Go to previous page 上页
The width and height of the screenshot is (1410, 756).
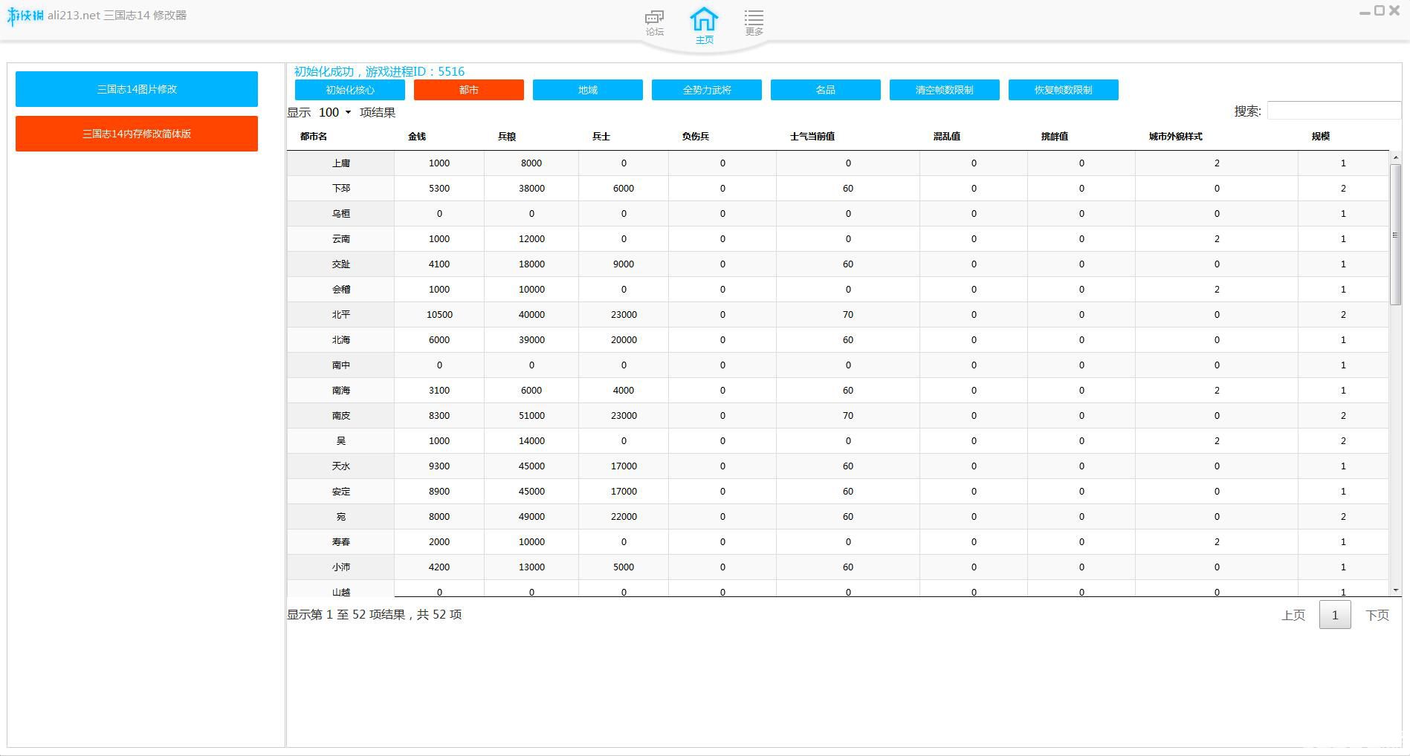click(x=1293, y=615)
